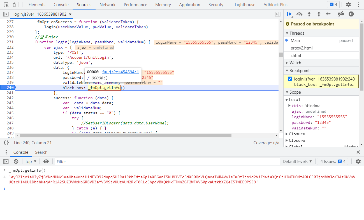Viewport: 364px width, 220px height.
Task: Pretty print the source with braces icon
Action: (6, 143)
